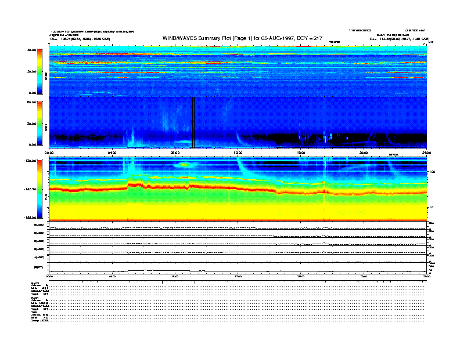Click the vertical RAD1 panel label
460x355 pixels.
pyautogui.click(x=46, y=128)
